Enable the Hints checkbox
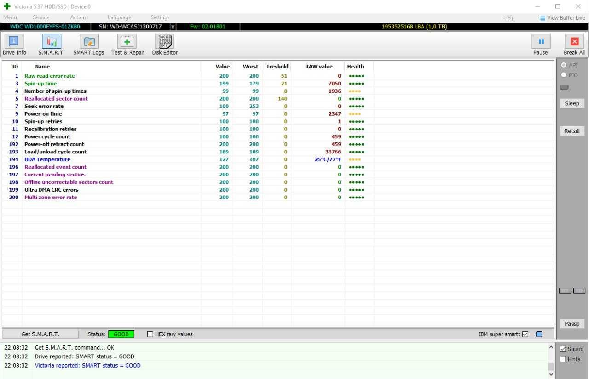The height and width of the screenshot is (379, 589). (x=563, y=359)
